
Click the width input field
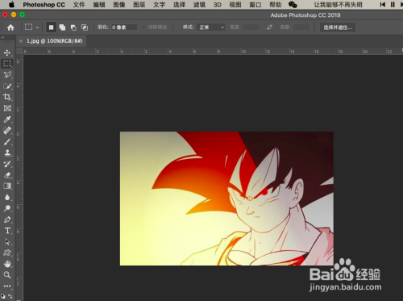[x=251, y=27]
